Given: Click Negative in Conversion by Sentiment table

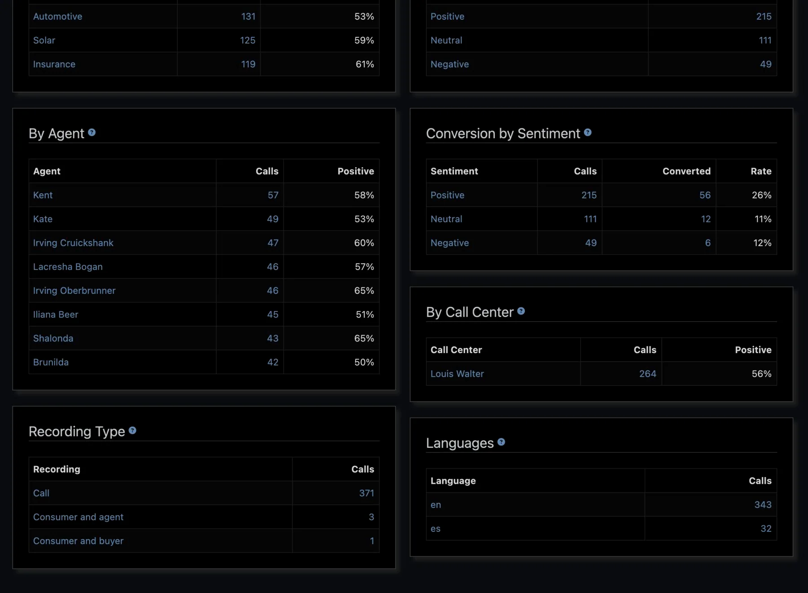Looking at the screenshot, I should [449, 243].
